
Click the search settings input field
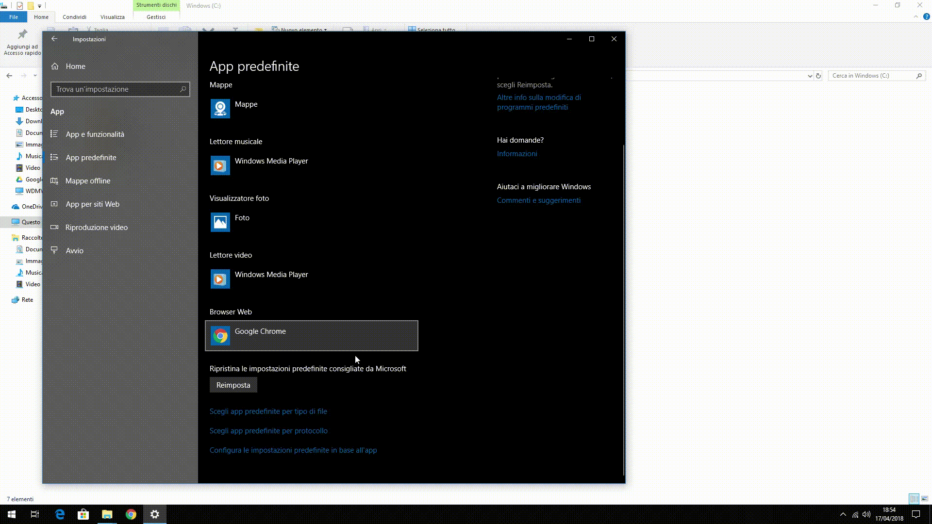tap(120, 89)
